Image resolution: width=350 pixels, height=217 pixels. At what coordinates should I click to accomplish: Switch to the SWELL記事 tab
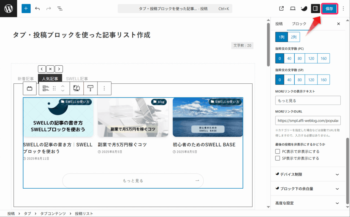point(77,79)
